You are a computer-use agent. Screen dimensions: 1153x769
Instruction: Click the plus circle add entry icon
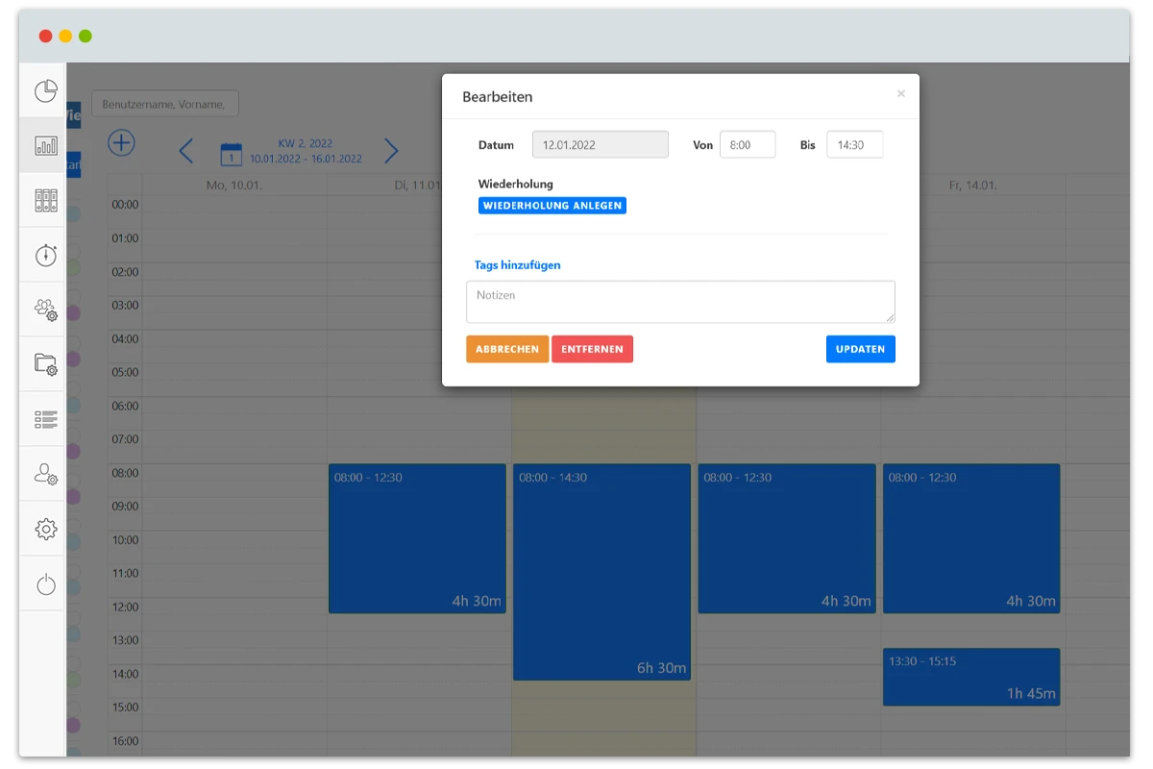click(x=121, y=143)
